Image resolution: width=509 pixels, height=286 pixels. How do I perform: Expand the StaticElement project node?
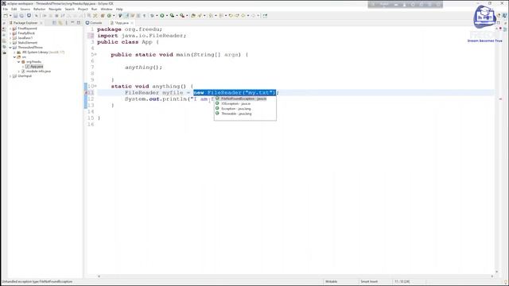pos(10,42)
